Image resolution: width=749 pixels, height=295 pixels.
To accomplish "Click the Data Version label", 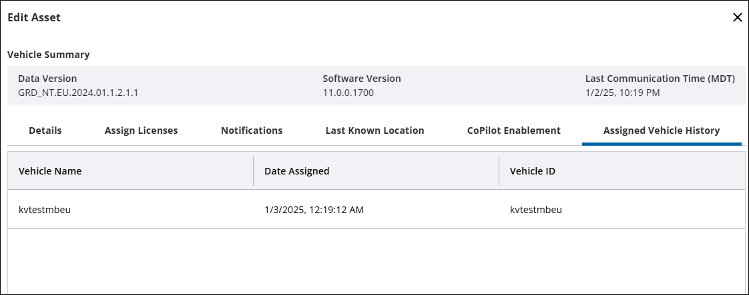I will pos(47,79).
